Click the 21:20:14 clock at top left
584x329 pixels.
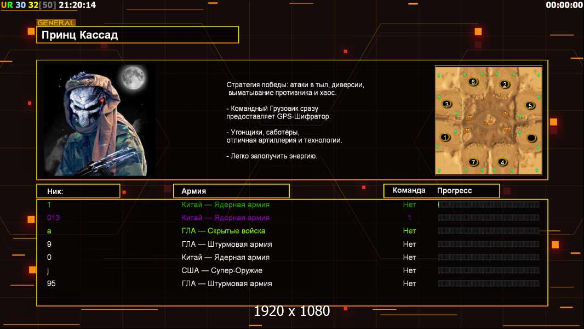click(77, 5)
